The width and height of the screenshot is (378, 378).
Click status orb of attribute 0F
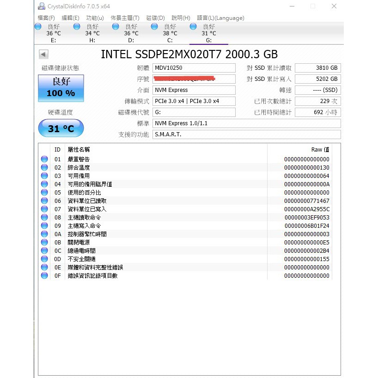44,275
